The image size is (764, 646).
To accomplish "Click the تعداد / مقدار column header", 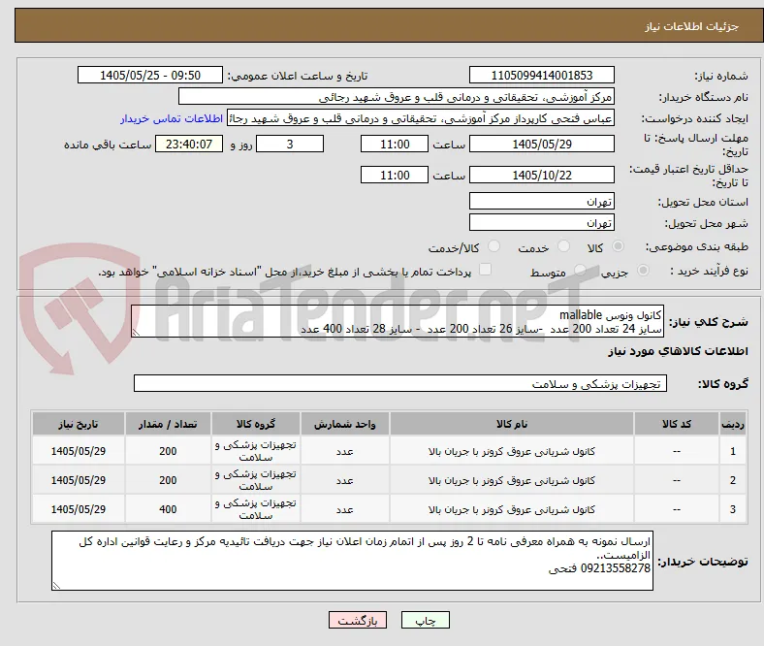I will 168,424.
